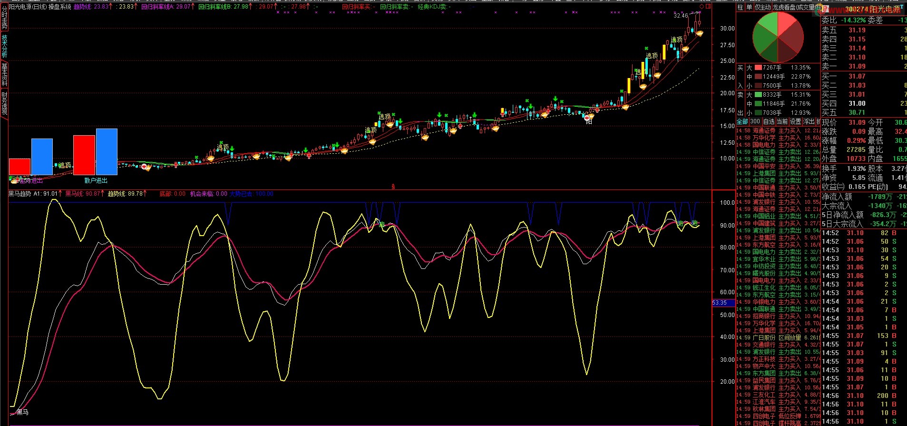The height and width of the screenshot is (426, 907).
Task: Click the 四创电子 撑杆跳高 alert row
Action: 779,423
